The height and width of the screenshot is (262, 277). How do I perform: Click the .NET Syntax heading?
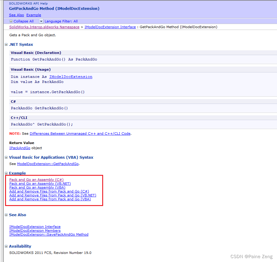(x=21, y=44)
